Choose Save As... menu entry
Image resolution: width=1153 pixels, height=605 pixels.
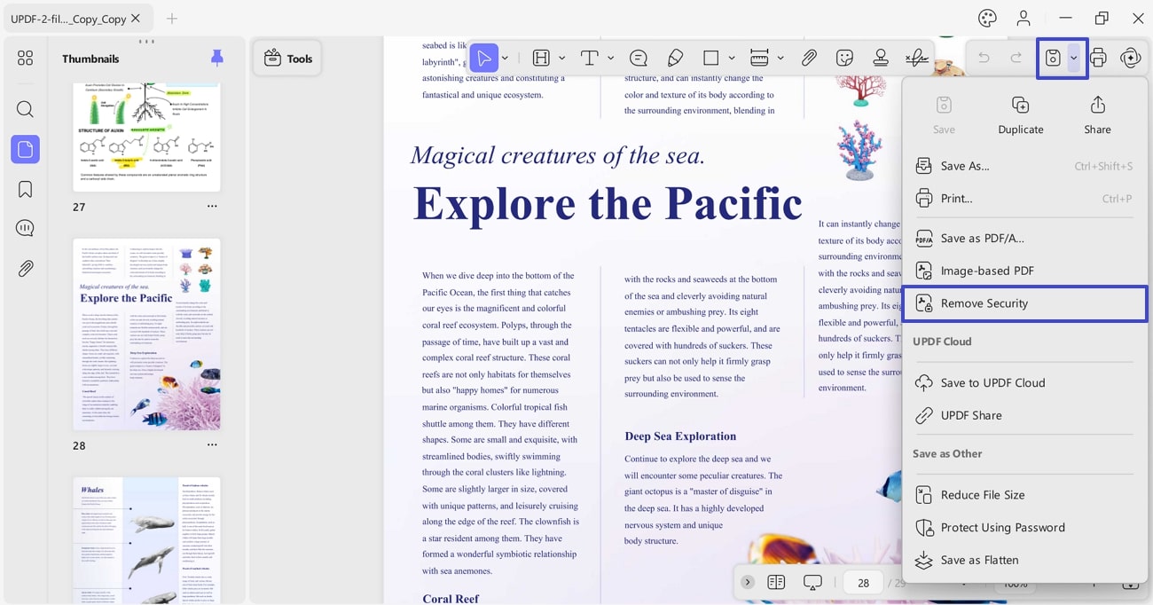[1024, 166]
